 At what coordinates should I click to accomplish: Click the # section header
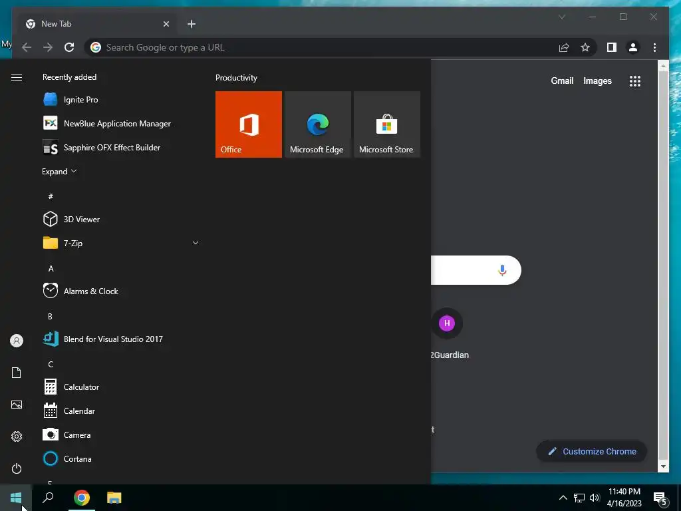coord(51,196)
